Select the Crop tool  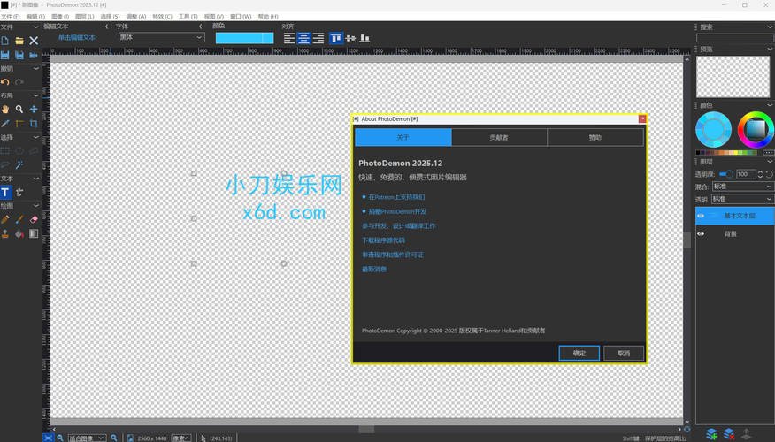tap(34, 124)
